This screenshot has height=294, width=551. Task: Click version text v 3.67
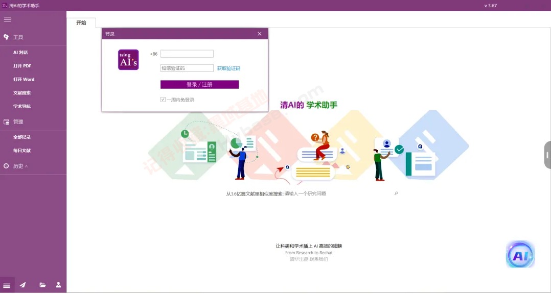pos(490,6)
